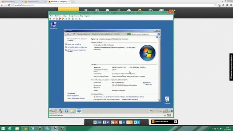The height and width of the screenshot is (131, 233).
Task: Pause the virtual machine via toolbar
Action: [66, 19]
